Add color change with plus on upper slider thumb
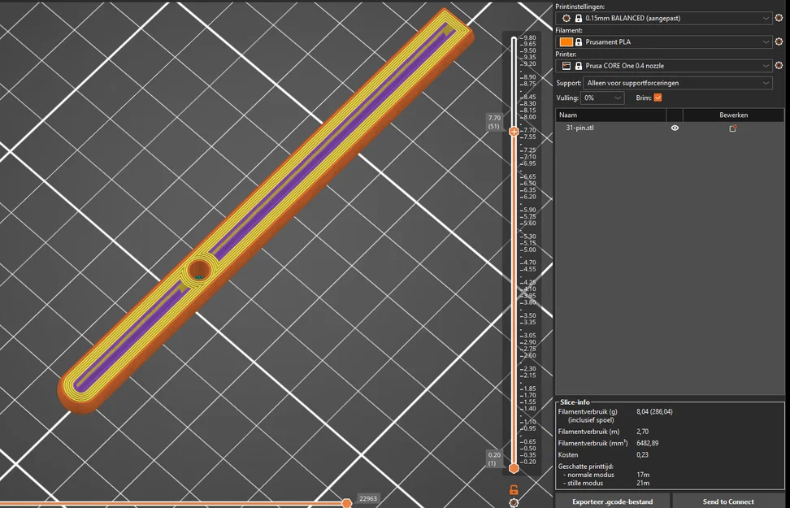The image size is (790, 508). point(514,132)
